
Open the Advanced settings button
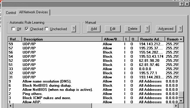click(166, 29)
